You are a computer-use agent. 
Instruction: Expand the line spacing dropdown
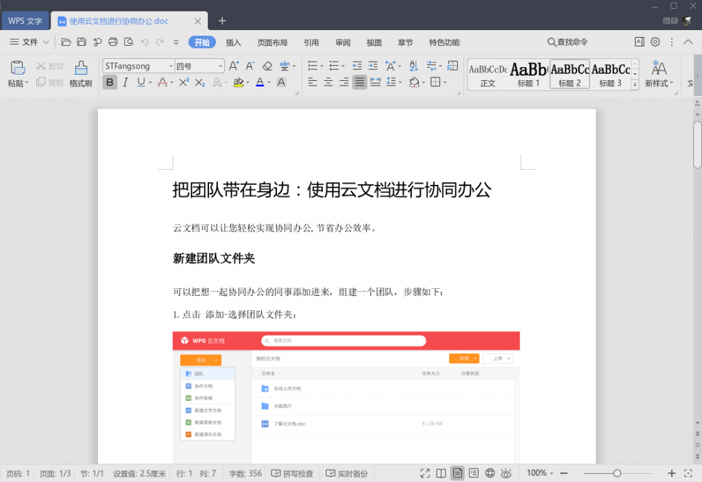point(400,82)
